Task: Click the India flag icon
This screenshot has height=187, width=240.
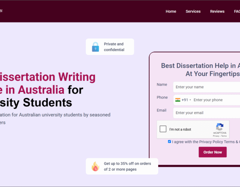Action: (x=178, y=100)
